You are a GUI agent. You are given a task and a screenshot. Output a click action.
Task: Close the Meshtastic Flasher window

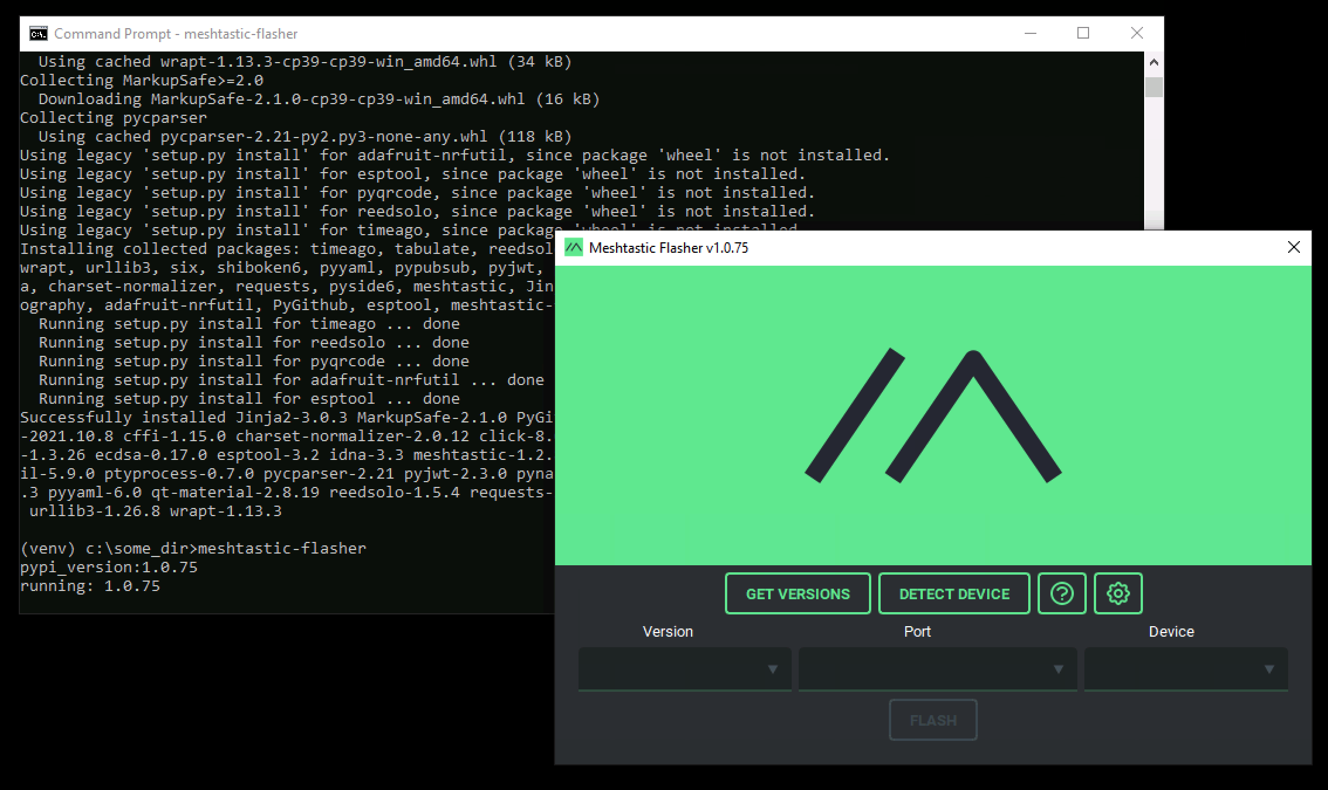pos(1294,248)
